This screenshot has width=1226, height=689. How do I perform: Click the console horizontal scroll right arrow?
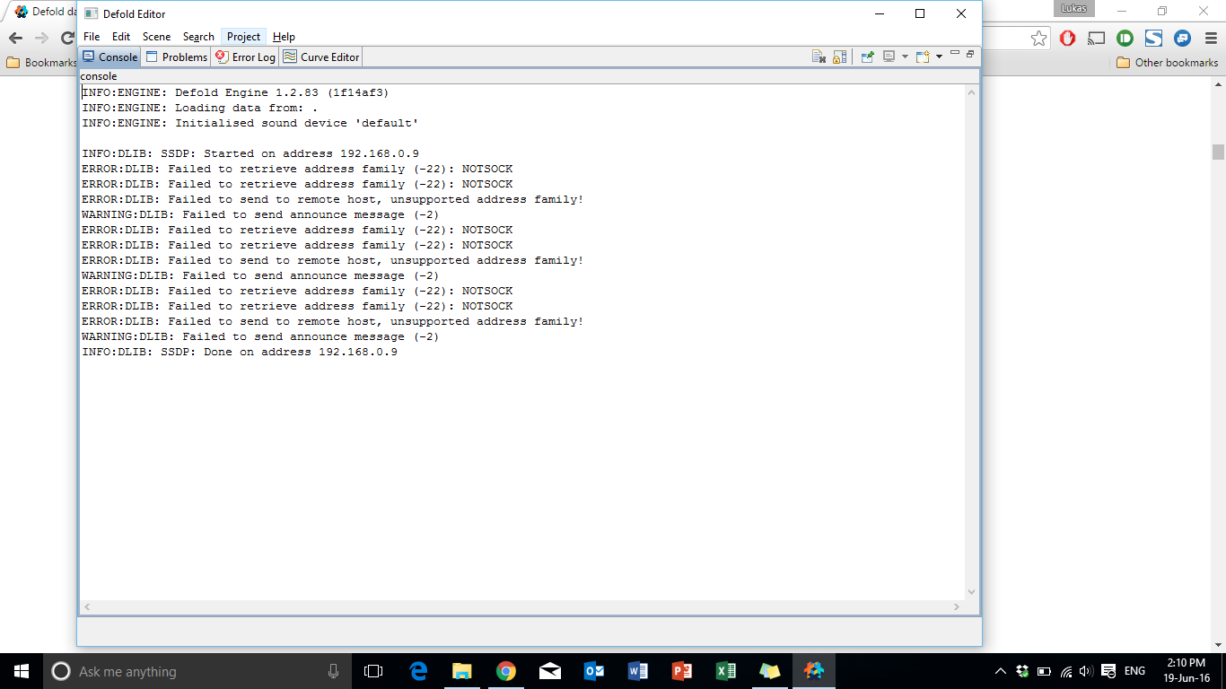(958, 607)
